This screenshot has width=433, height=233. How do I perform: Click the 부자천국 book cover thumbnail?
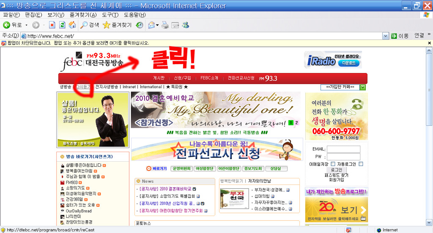(234, 198)
